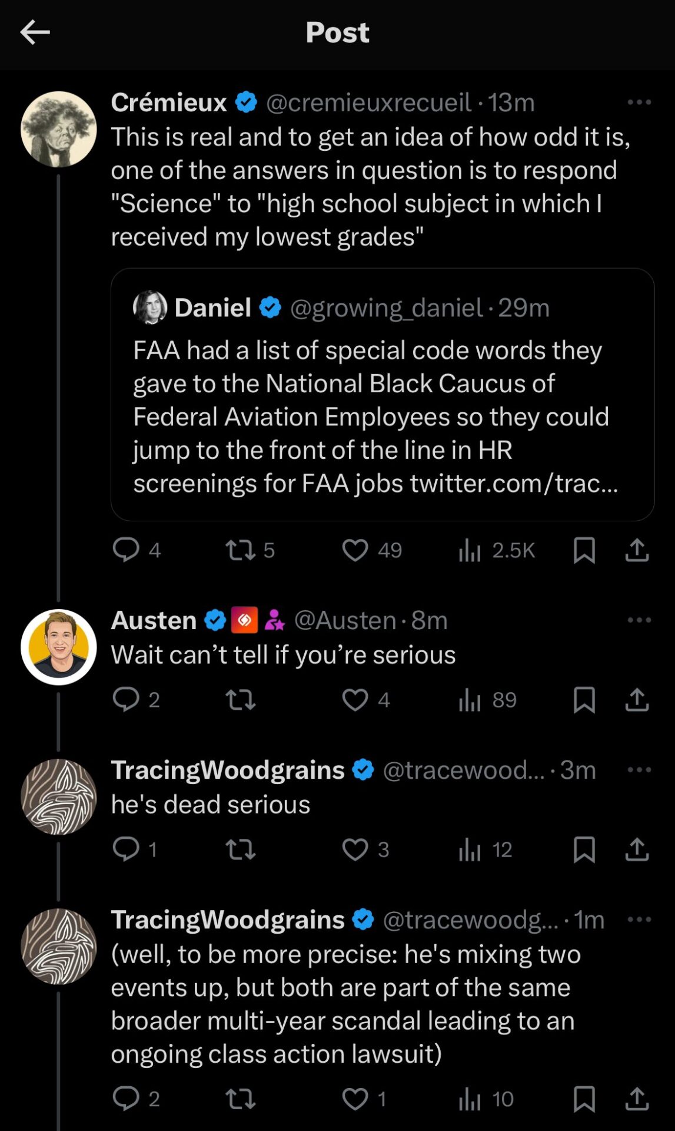Viewport: 675px width, 1131px height.
Task: Open more options on Austen's reply
Action: (639, 620)
